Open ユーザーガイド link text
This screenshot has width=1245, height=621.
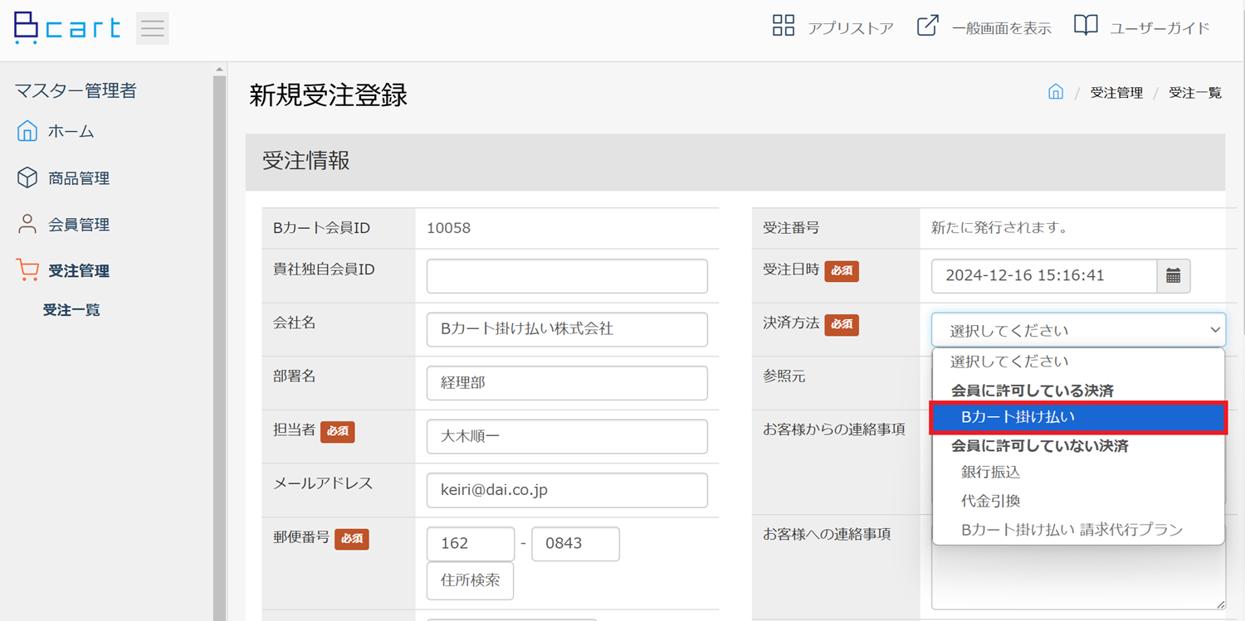[1160, 28]
